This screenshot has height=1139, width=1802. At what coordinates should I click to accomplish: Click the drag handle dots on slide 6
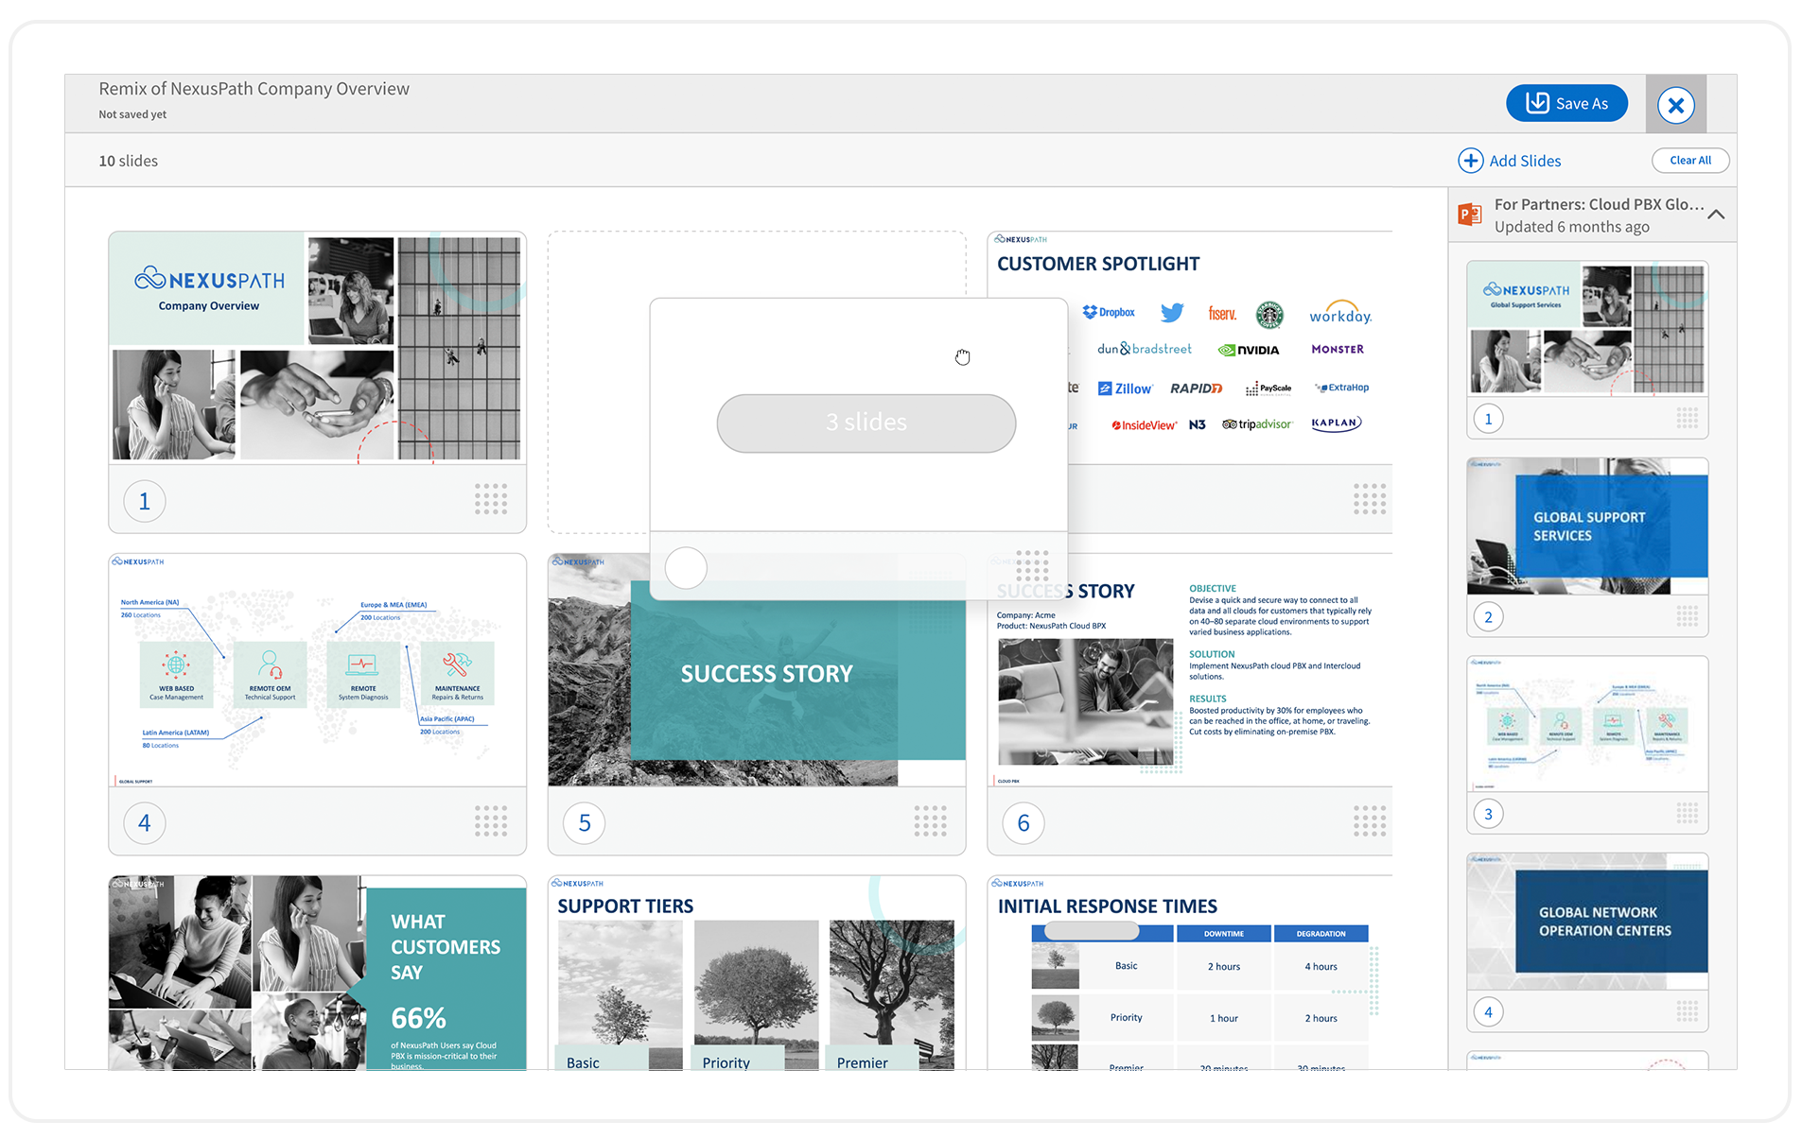tap(1370, 821)
